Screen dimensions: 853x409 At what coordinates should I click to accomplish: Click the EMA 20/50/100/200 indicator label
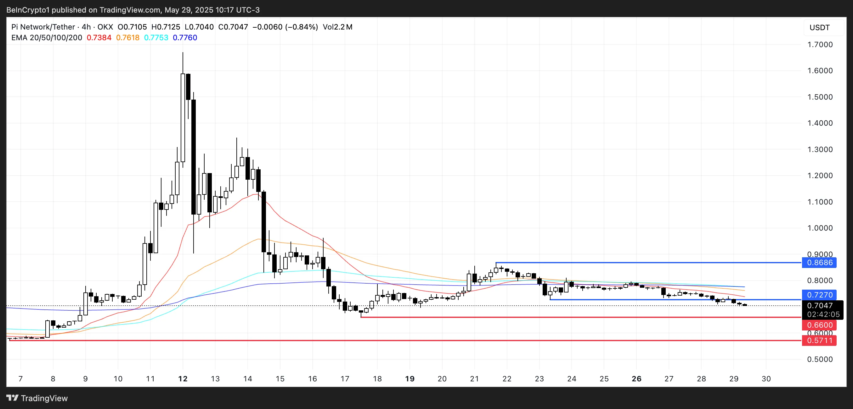pyautogui.click(x=47, y=38)
